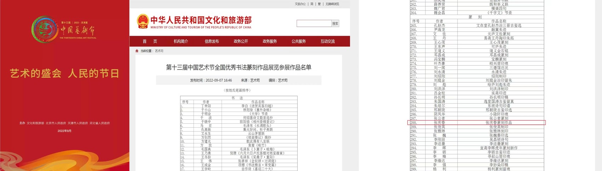Viewport: 602px width, 171px height.
Task: Switch to traditional Chinese via 繁 link
Action: 319,4
